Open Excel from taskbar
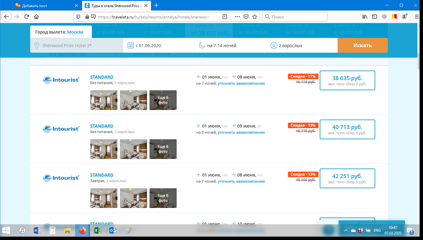Image resolution: width=423 pixels, height=240 pixels. click(97, 230)
